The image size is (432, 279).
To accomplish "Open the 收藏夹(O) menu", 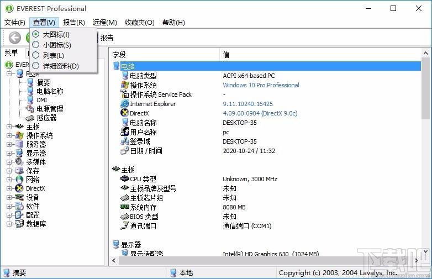I will coord(140,22).
